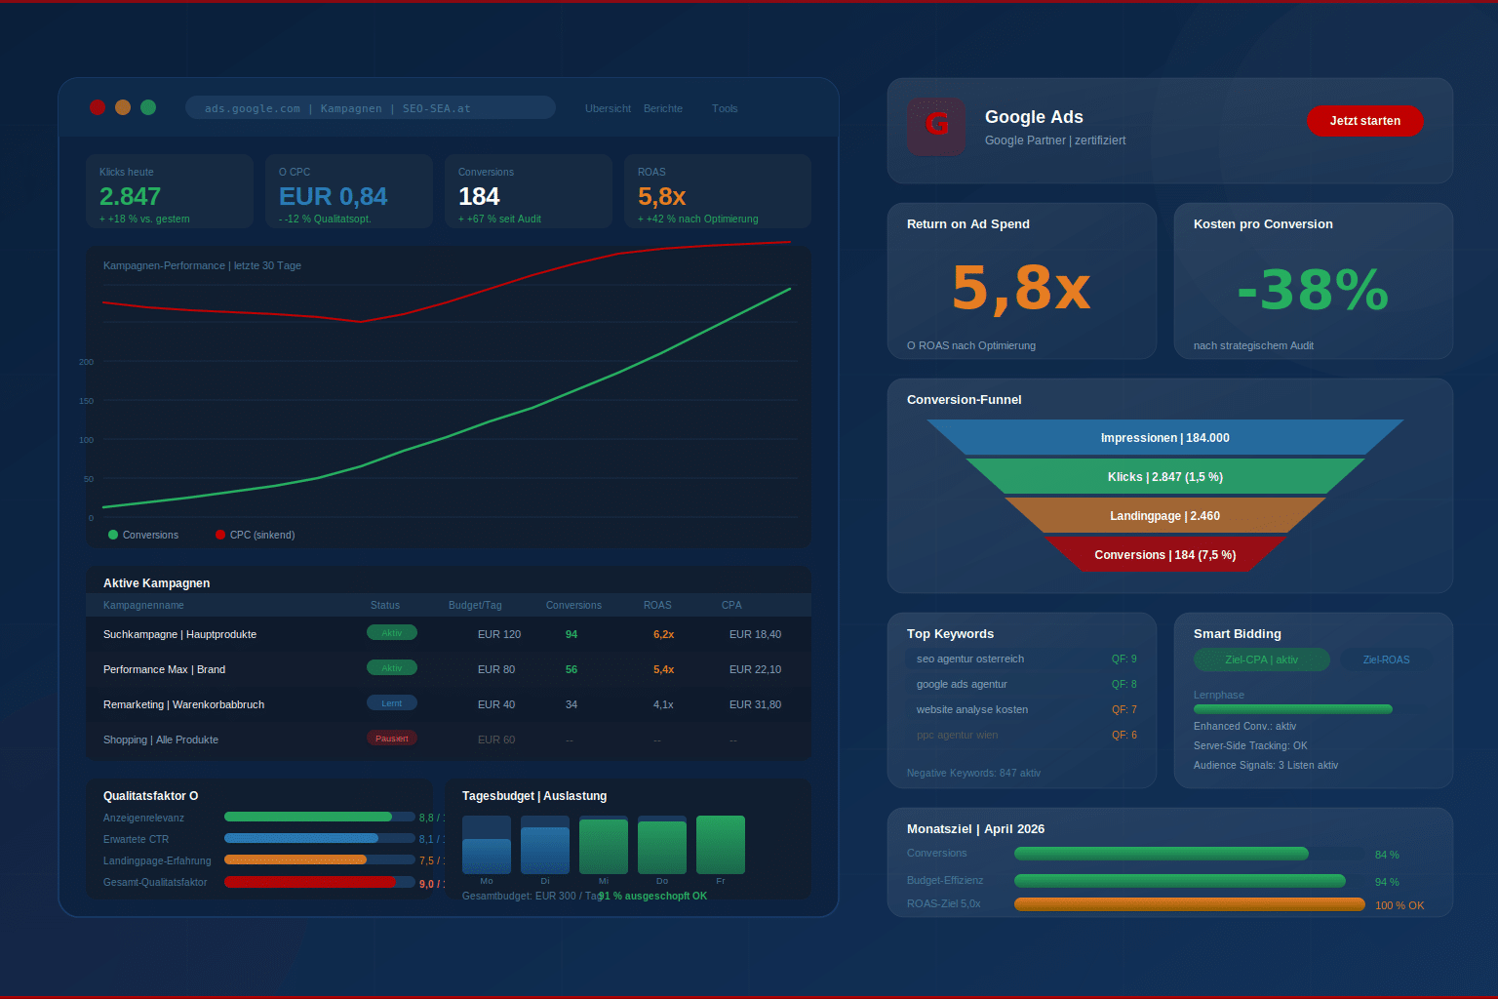This screenshot has width=1498, height=999.
Task: Open the Tools navigation item
Action: [725, 108]
